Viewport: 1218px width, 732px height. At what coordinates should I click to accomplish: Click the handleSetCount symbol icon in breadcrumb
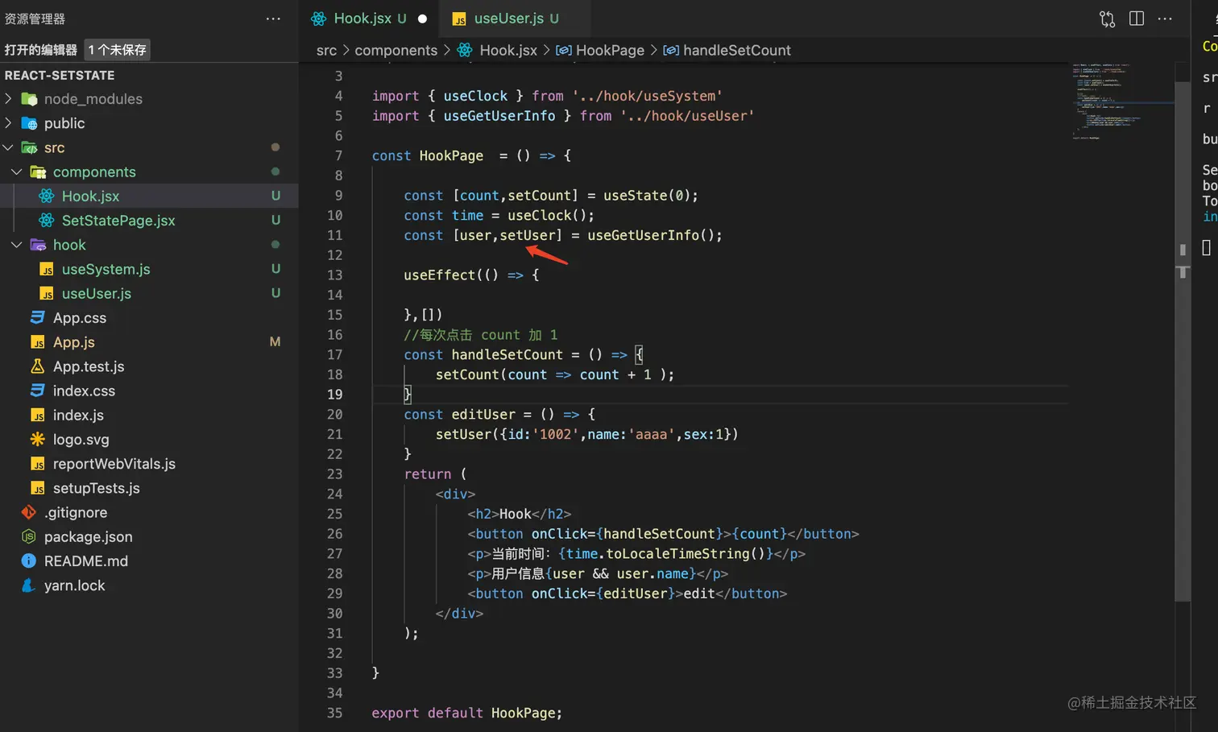pyautogui.click(x=671, y=50)
